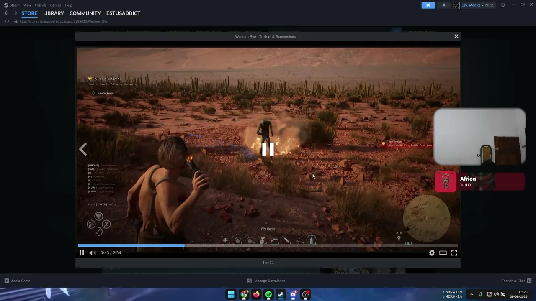Open Discord from the taskbar
Screen dimensions: 536x301
(x=293, y=294)
